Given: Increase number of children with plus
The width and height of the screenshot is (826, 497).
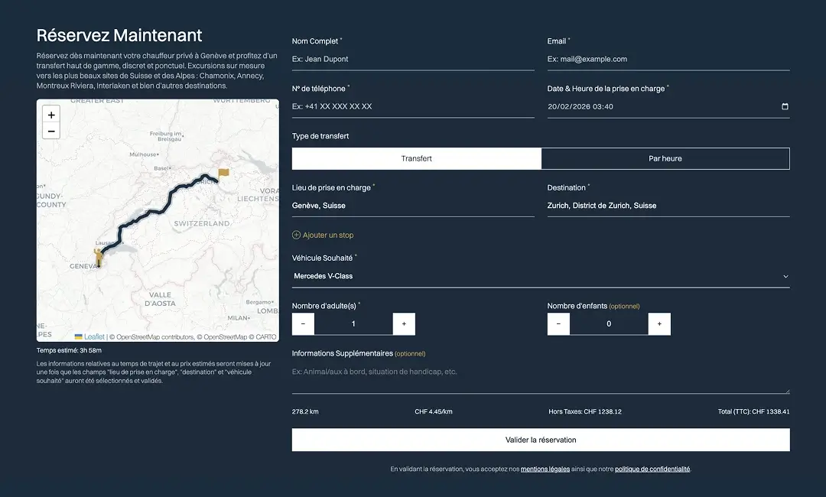Looking at the screenshot, I should coord(659,323).
